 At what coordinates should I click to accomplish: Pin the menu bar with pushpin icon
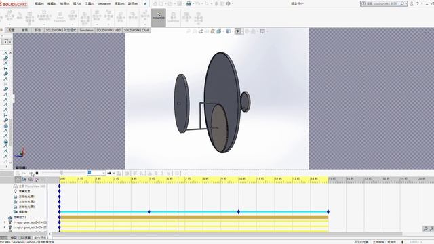[x=145, y=4]
